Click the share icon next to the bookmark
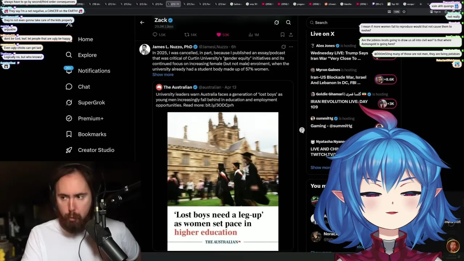464x261 pixels. 291,35
